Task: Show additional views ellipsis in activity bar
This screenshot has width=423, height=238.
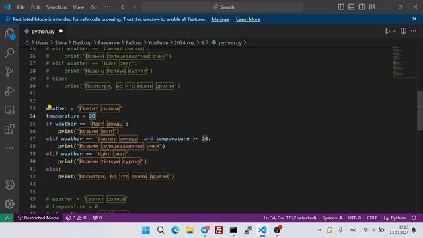Action: [9, 148]
